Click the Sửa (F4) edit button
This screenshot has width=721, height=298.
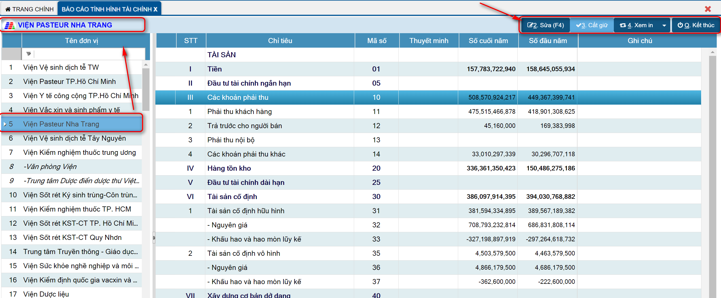(545, 25)
